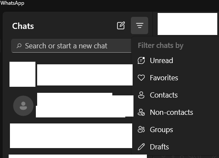This screenshot has height=158, width=219.
Task: Click the Chats heading
Action: (23, 26)
